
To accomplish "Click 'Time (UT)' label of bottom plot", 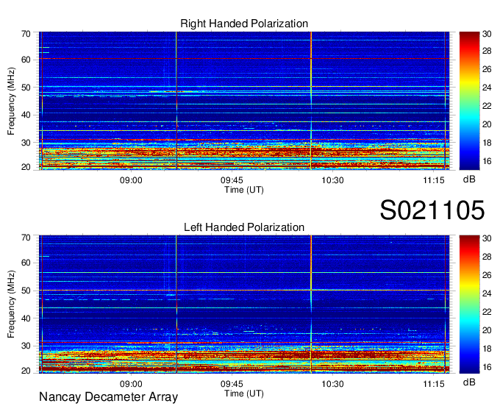I will click(244, 393).
